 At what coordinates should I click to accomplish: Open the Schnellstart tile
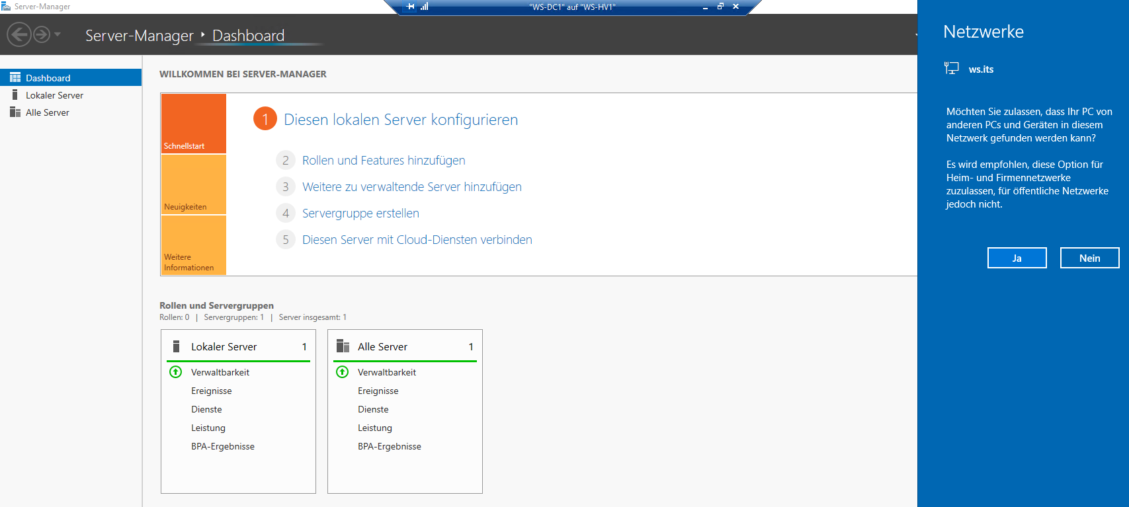coord(194,124)
